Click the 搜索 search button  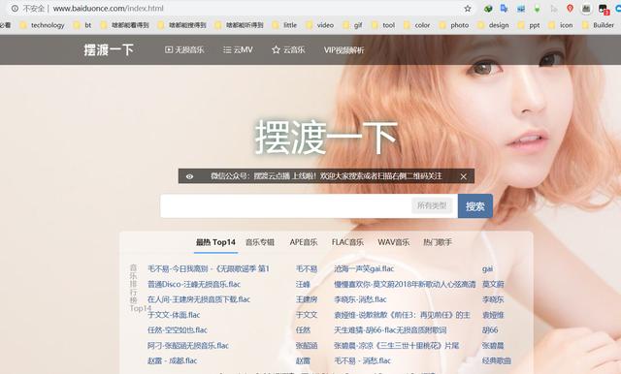click(475, 206)
